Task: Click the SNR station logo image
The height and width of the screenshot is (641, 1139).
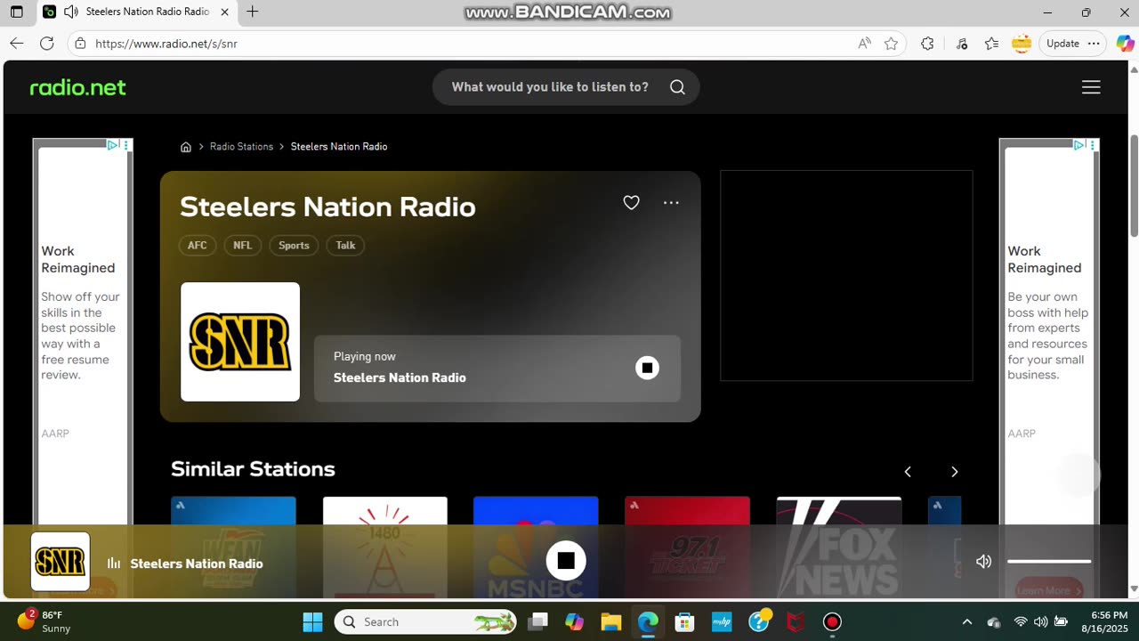Action: [x=240, y=342]
